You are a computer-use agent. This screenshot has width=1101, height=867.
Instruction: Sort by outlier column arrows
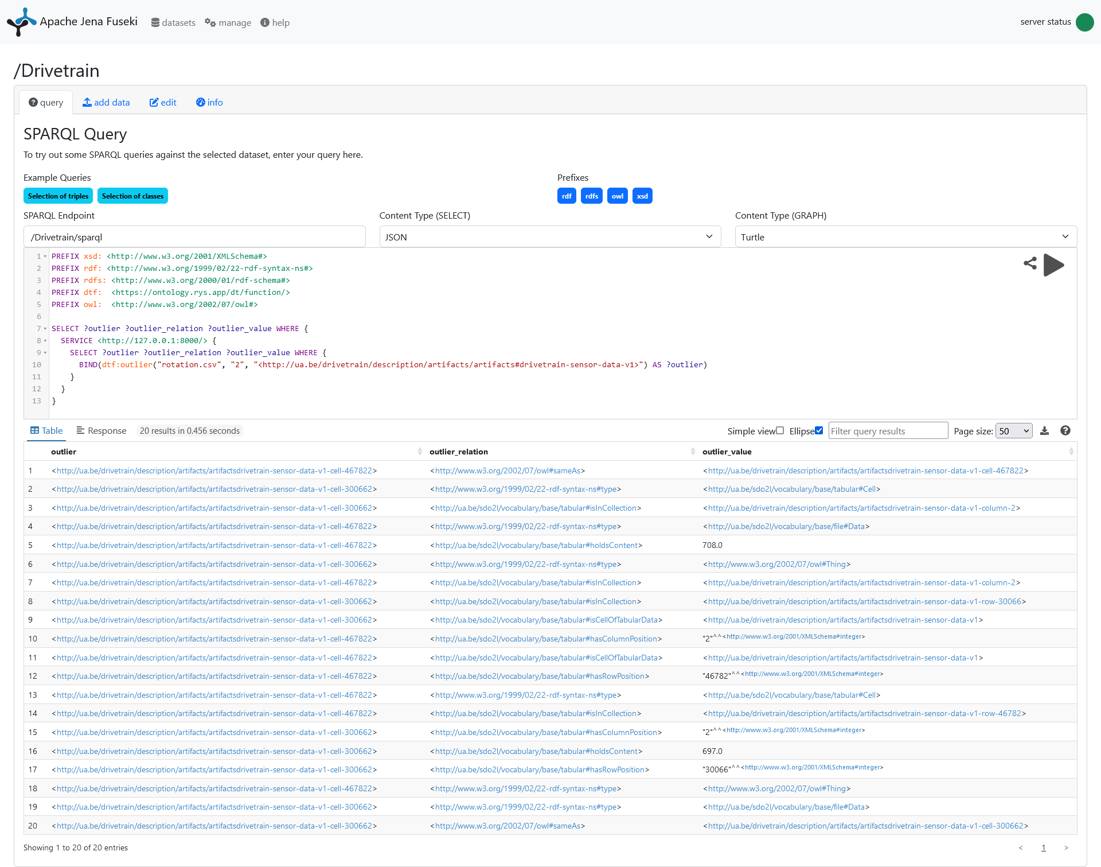(419, 452)
